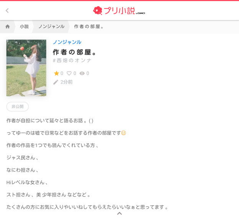239x223 pixels.
Task: Open the blue ノンジャンル category link
Action: tap(67, 42)
